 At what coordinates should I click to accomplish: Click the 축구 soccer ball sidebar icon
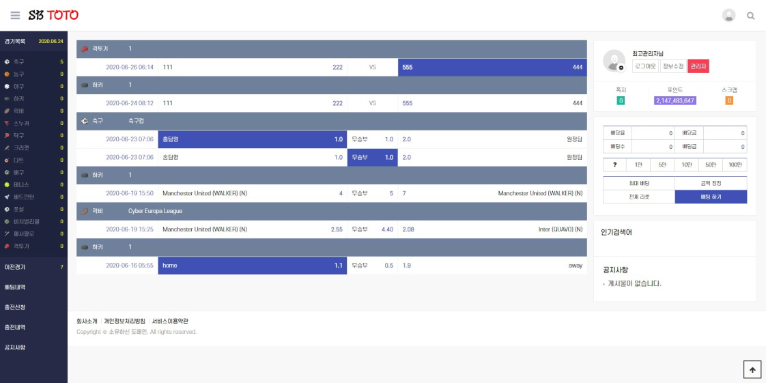click(7, 62)
